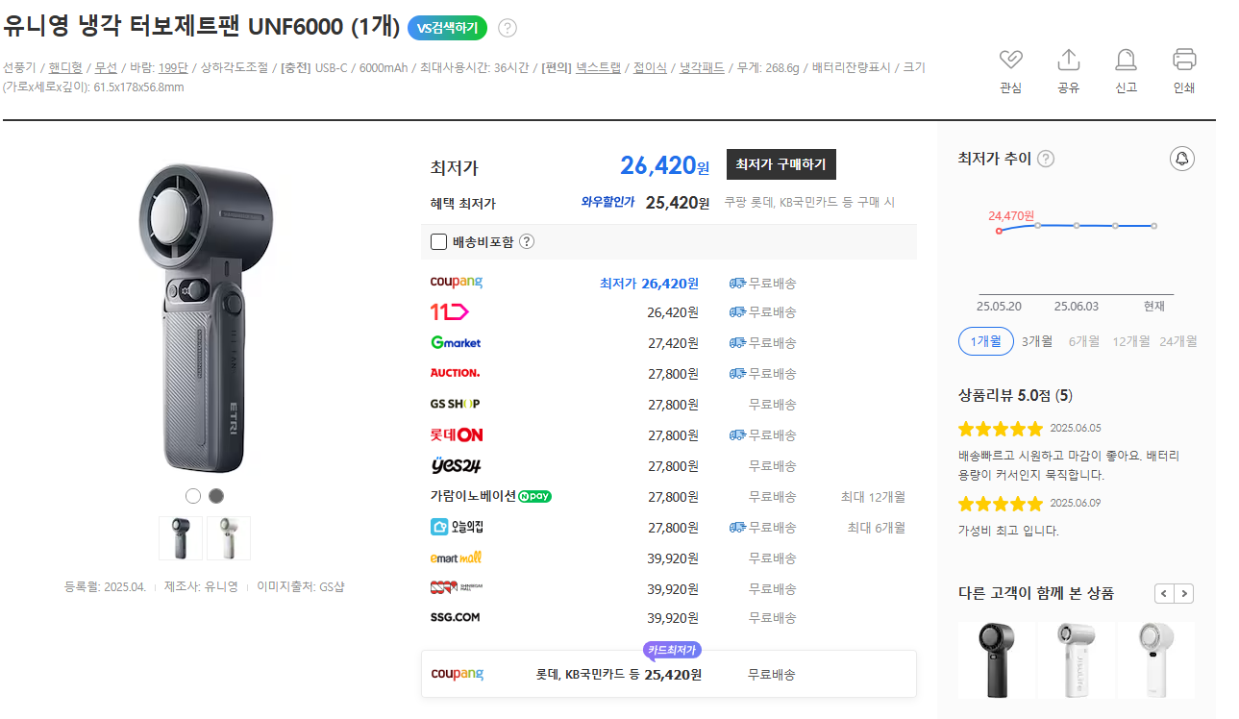Screen dimensions: 1239x719
Task: Open the 핸디형 spec link
Action: point(65,67)
